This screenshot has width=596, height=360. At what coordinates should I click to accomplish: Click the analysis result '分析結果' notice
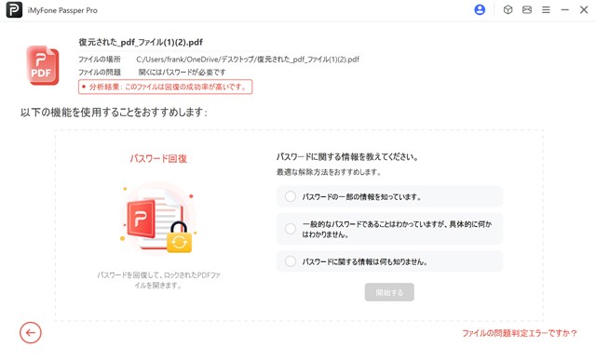point(166,87)
